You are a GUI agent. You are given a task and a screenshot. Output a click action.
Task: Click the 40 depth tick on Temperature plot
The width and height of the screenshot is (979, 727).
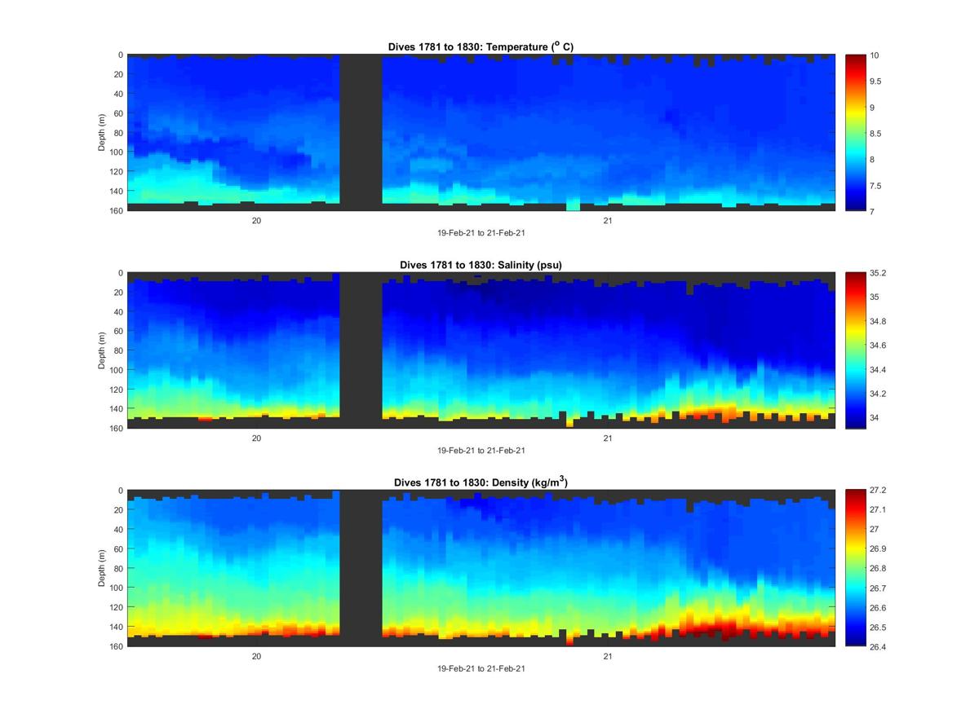[118, 94]
